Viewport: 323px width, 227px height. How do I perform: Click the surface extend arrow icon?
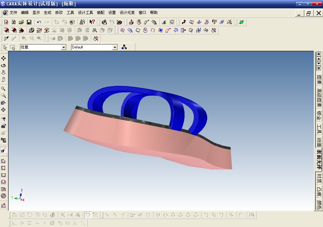(183, 30)
